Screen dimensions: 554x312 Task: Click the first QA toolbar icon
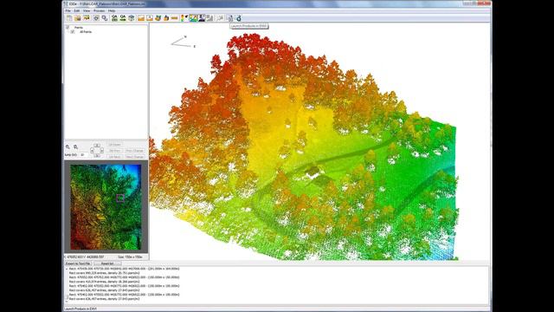[x=114, y=18]
